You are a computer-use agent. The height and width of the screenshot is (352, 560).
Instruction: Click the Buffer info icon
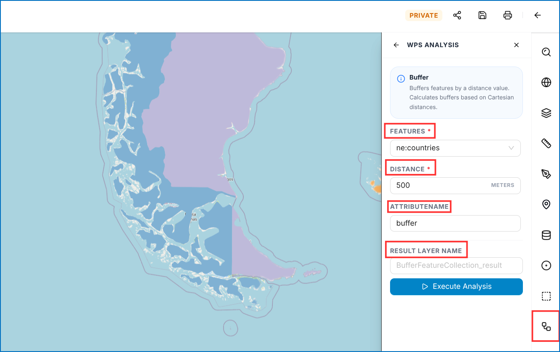[x=401, y=79]
